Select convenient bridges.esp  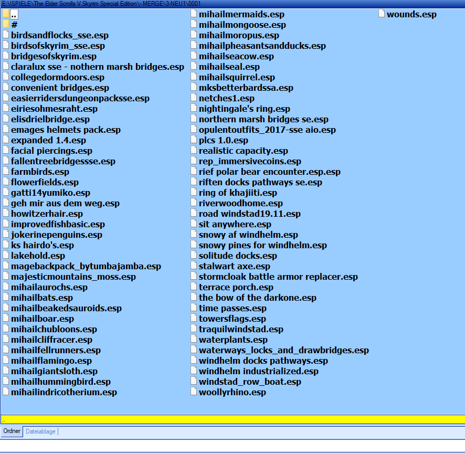(x=60, y=88)
